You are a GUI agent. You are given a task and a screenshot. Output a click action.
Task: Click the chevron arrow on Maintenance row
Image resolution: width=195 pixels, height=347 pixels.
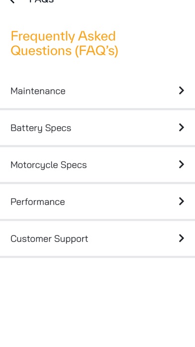[181, 91]
